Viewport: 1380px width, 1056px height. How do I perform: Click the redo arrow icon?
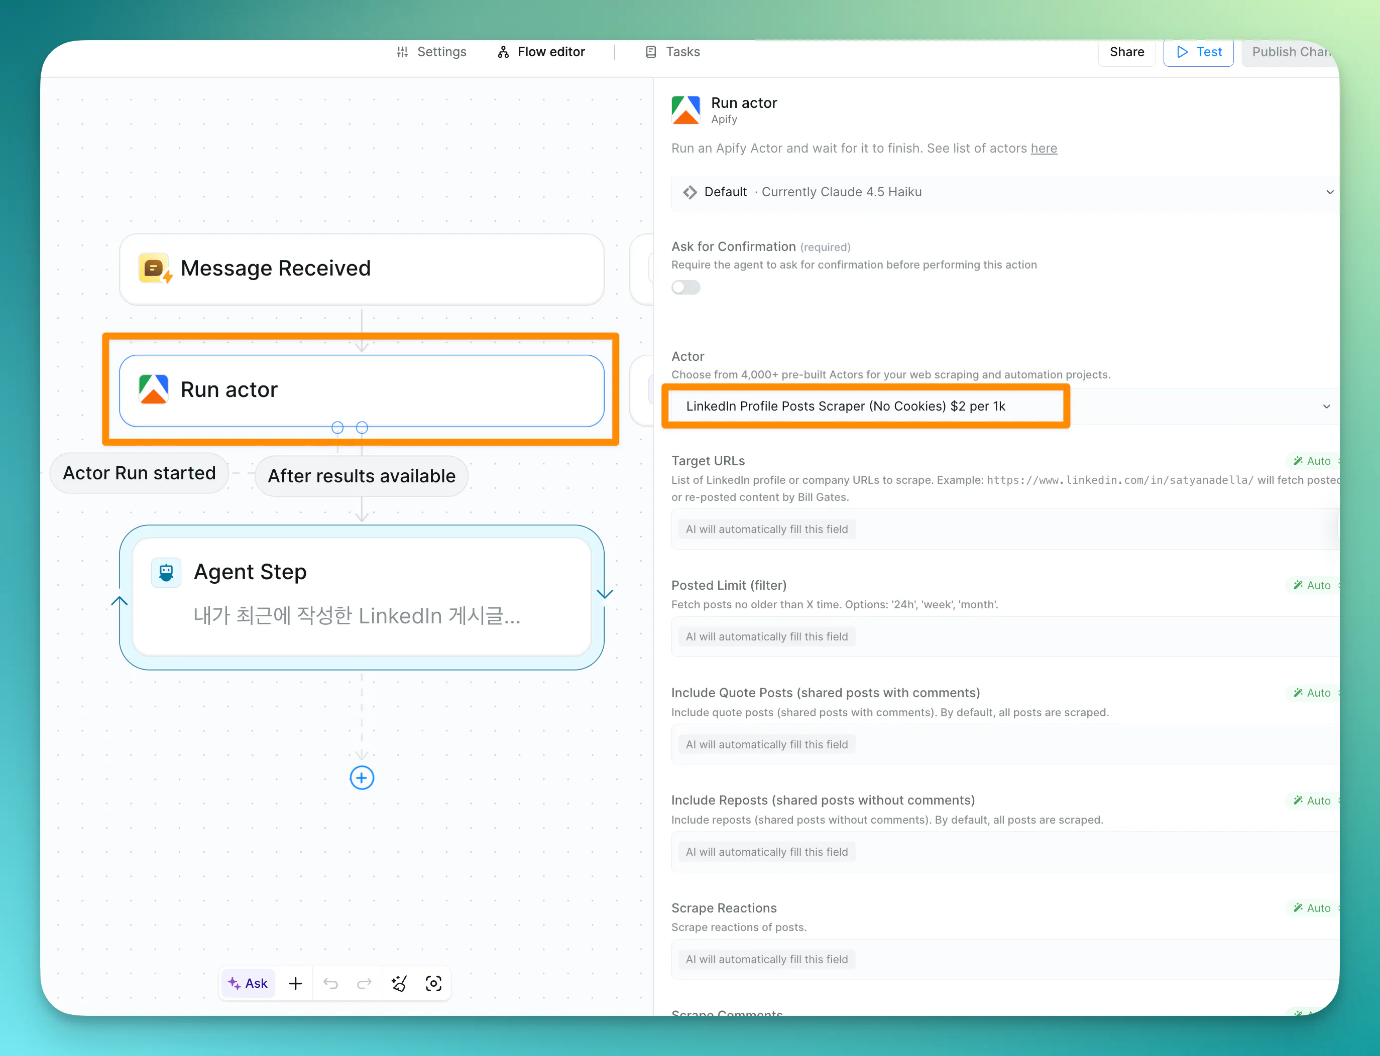(364, 983)
